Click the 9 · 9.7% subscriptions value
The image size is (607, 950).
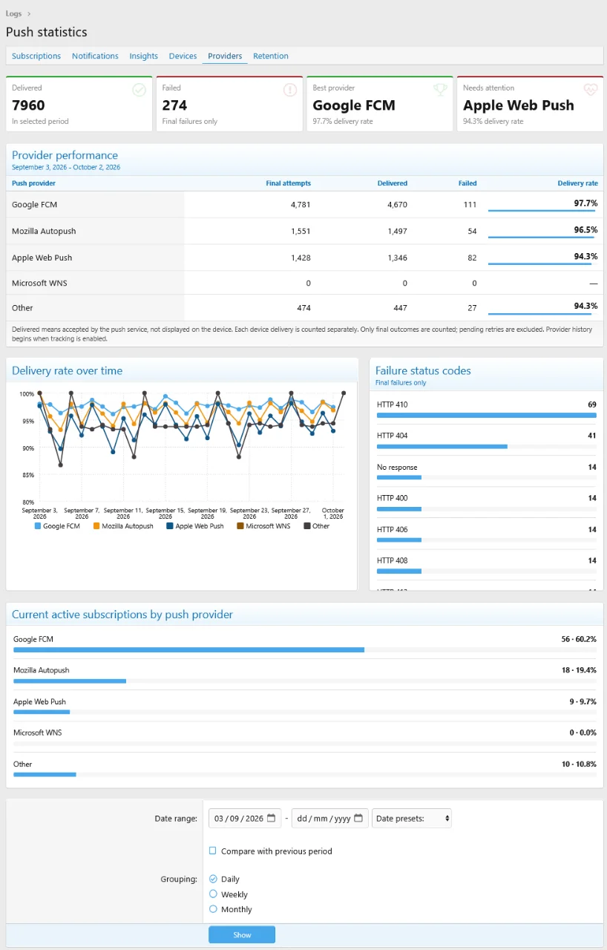(x=582, y=701)
